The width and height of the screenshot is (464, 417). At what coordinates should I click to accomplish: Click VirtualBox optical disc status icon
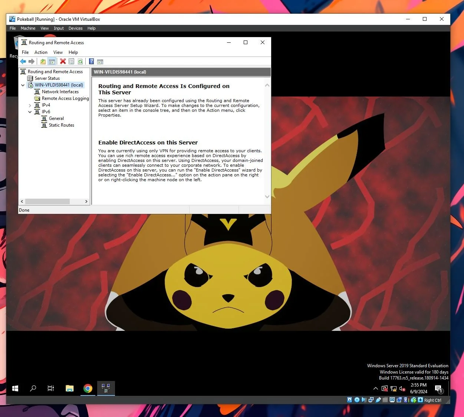point(357,400)
